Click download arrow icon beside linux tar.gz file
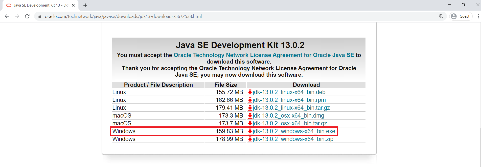Image resolution: width=481 pixels, height=167 pixels. [x=250, y=108]
